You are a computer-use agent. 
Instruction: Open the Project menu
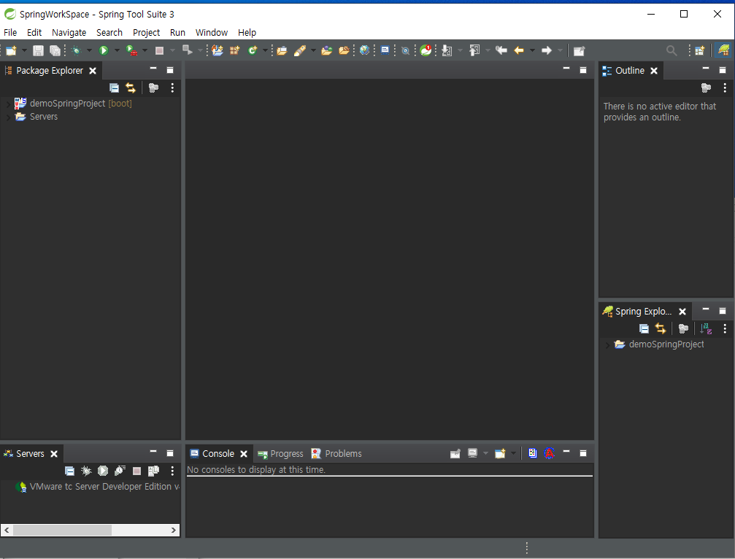pos(146,32)
